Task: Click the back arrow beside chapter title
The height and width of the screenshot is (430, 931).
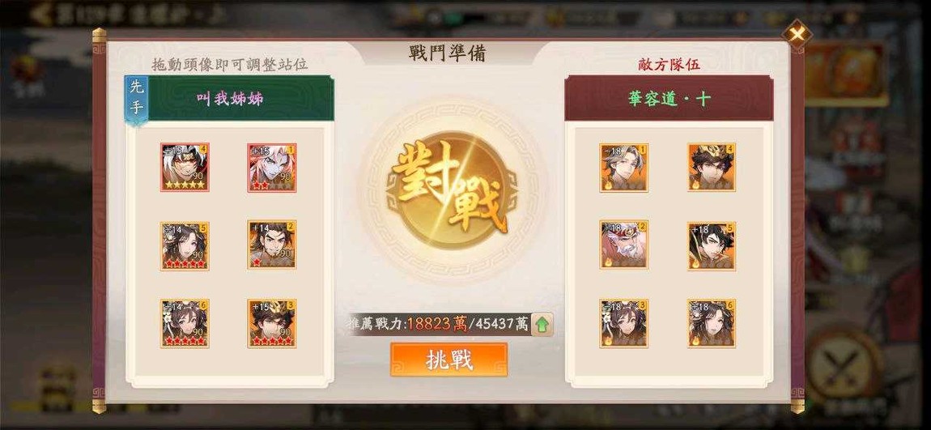Action: point(43,15)
